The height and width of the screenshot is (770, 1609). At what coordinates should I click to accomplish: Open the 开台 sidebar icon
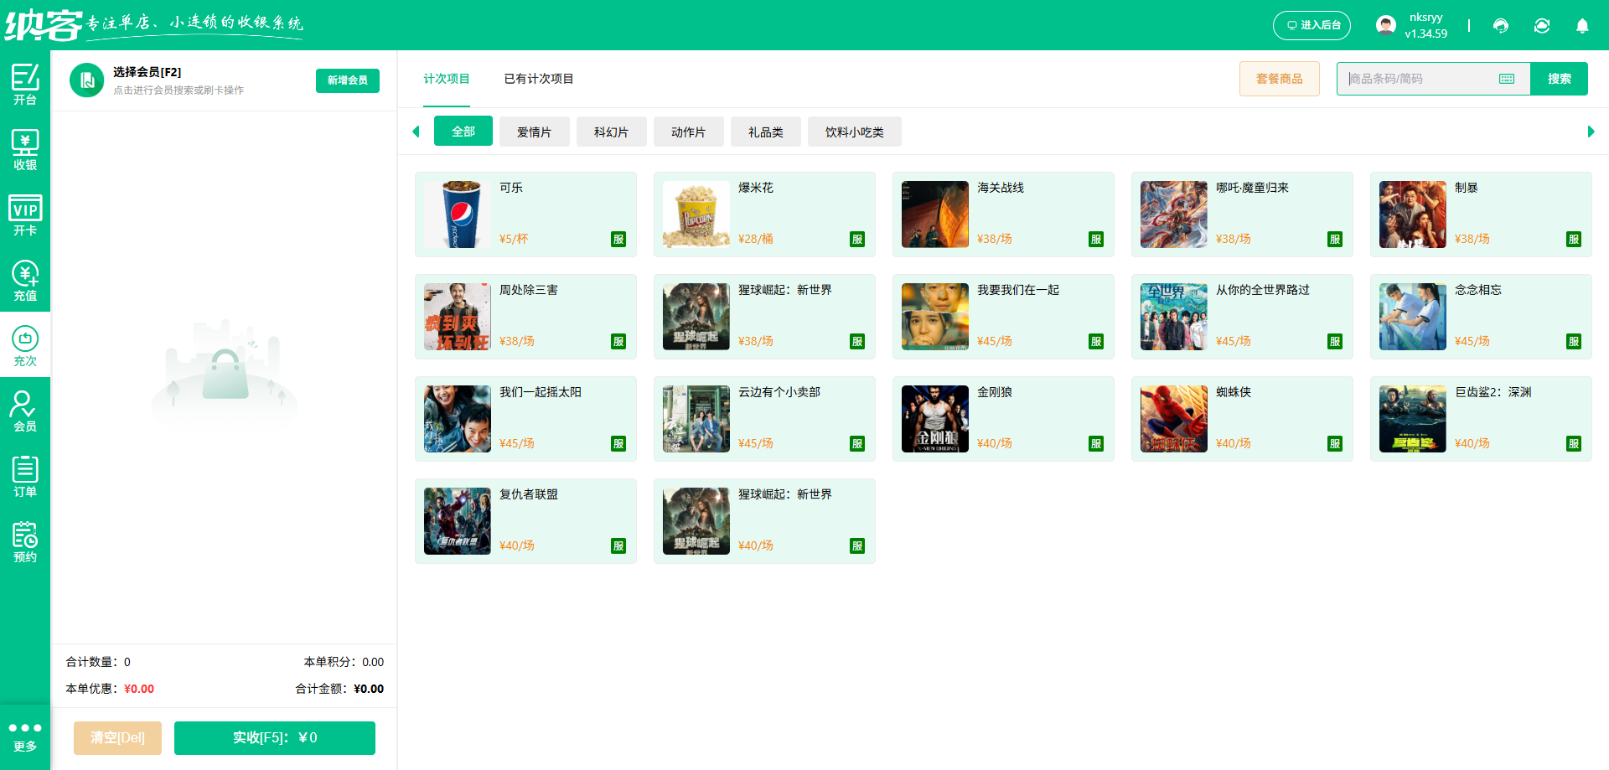[x=25, y=84]
